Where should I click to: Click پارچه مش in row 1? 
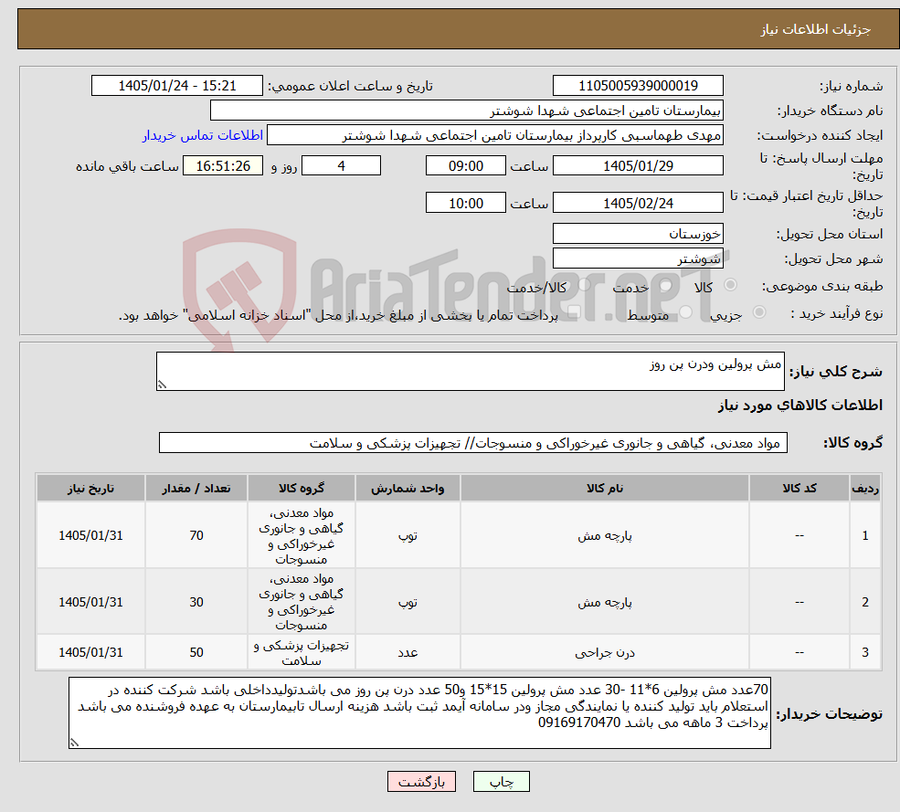[604, 535]
